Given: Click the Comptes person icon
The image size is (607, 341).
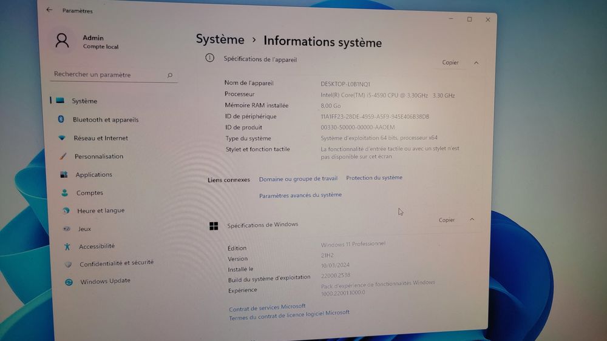Looking at the screenshot, I should click(x=65, y=193).
